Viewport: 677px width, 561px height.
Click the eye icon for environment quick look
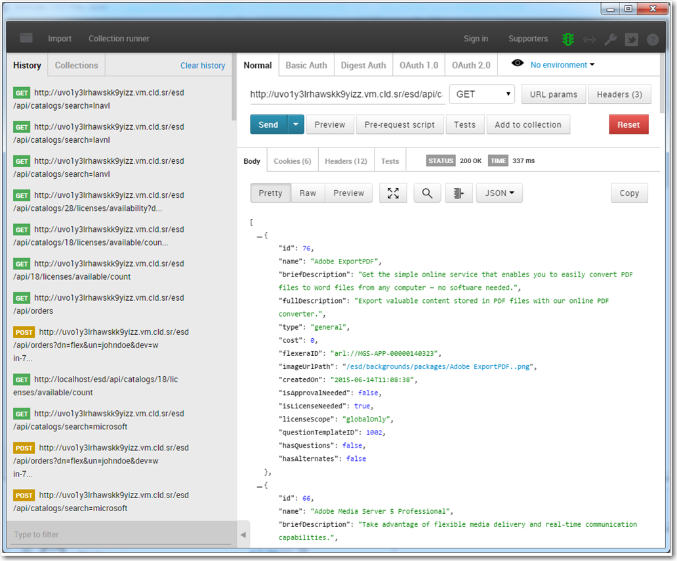[518, 64]
